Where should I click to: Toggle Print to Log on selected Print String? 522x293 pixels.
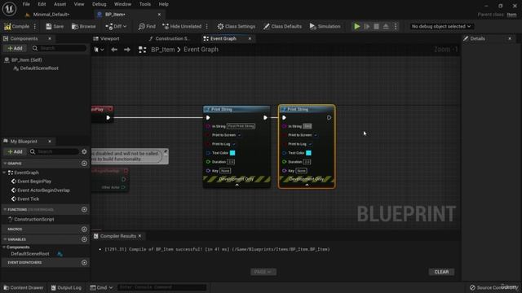(310, 144)
